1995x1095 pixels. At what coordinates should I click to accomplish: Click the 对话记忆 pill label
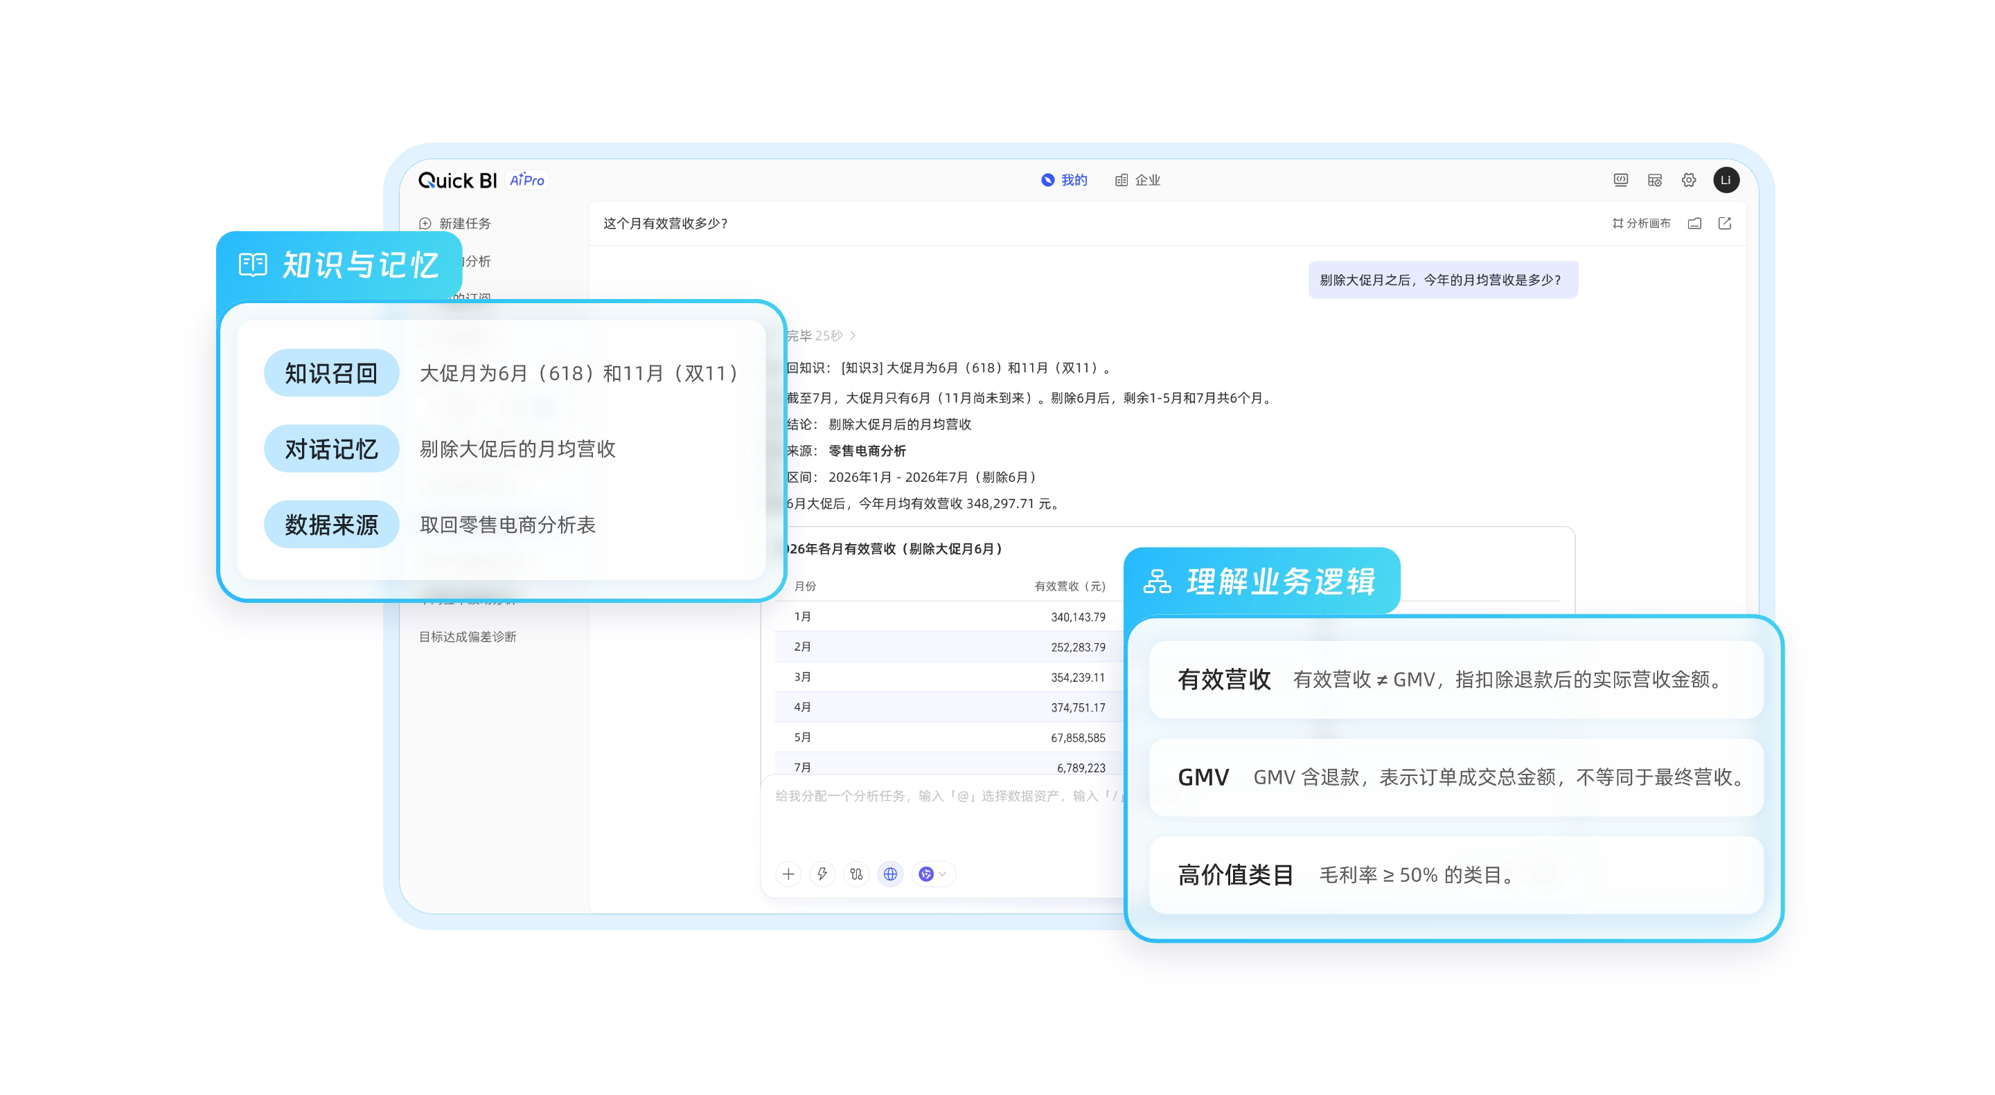[332, 450]
